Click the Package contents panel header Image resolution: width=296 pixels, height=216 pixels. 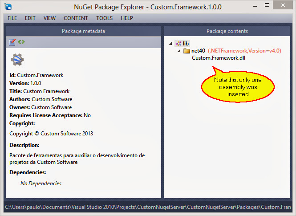(227, 31)
